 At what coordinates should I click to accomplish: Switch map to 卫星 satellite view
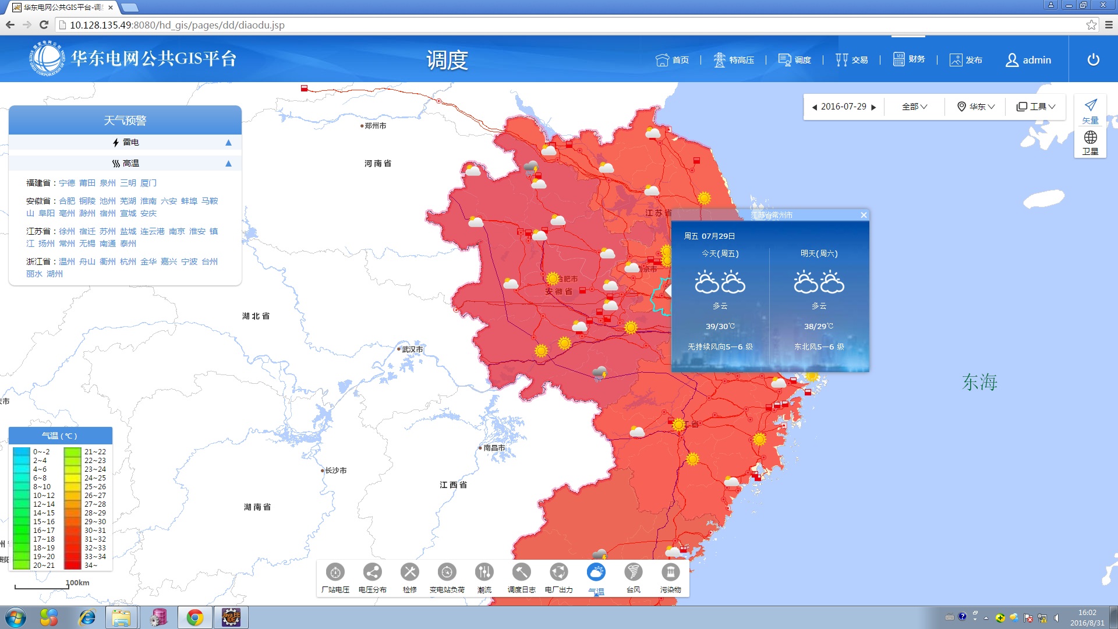(1090, 142)
